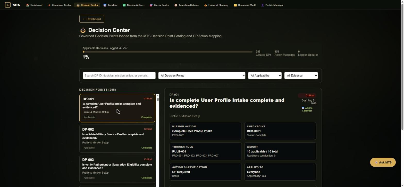The width and height of the screenshot is (404, 187).
Task: Go to Command Center tab
Action: click(60, 5)
